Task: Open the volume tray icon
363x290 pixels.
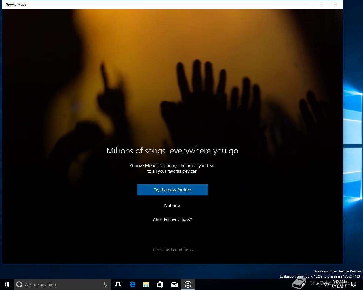Action: click(x=326, y=284)
